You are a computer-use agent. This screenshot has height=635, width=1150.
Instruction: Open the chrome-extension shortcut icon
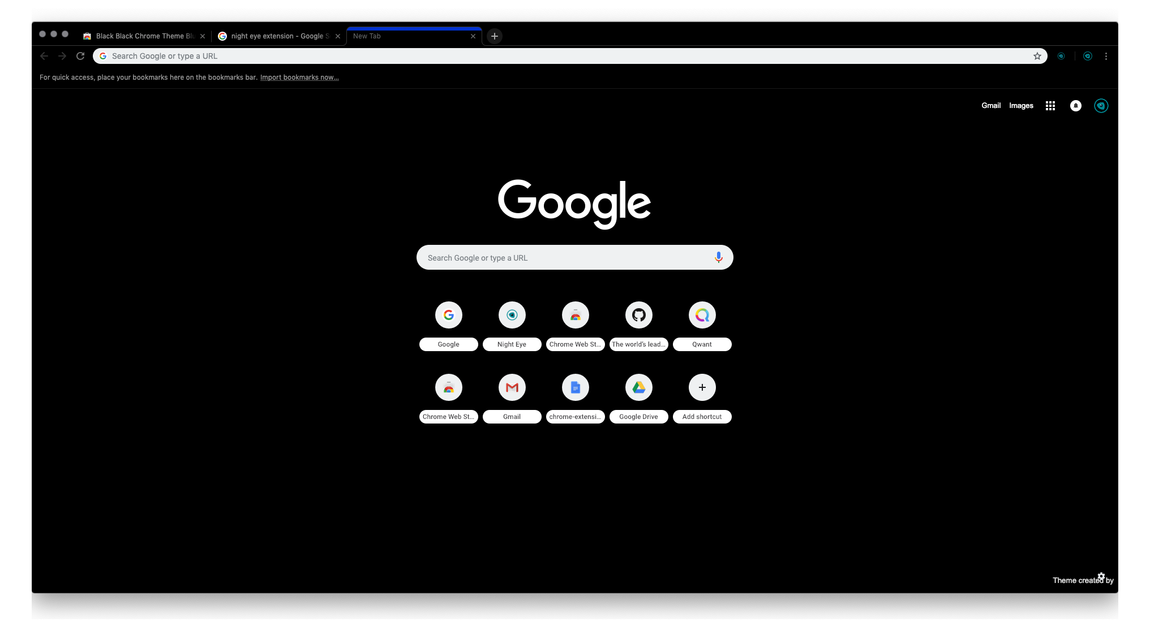(x=575, y=387)
